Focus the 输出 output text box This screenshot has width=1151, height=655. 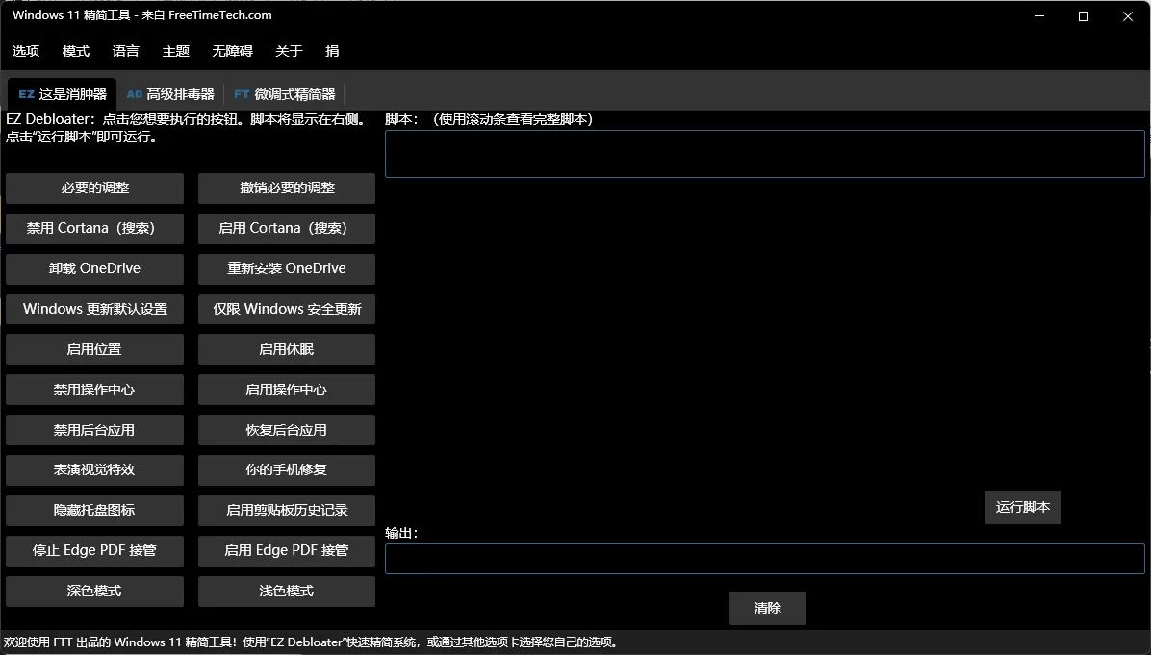pos(765,559)
